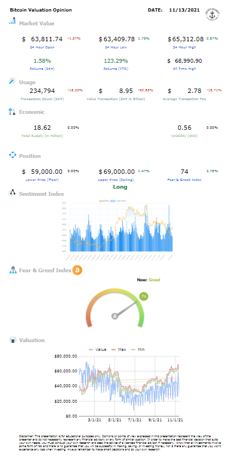Click the disclaimer paragraph
Image resolution: width=240 pixels, height=462 pixels.
pyautogui.click(x=120, y=443)
